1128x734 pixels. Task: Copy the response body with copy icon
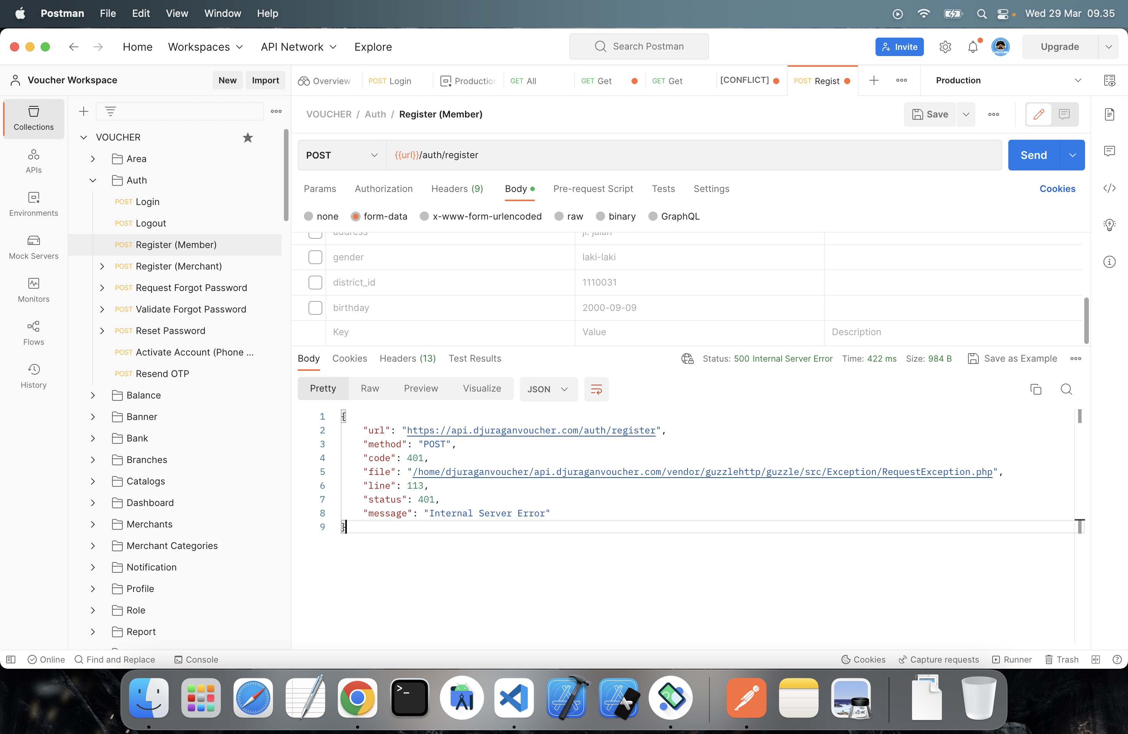[1036, 389]
